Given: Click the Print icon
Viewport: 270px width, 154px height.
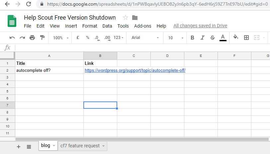Looking at the screenshot, I should tap(32, 38).
